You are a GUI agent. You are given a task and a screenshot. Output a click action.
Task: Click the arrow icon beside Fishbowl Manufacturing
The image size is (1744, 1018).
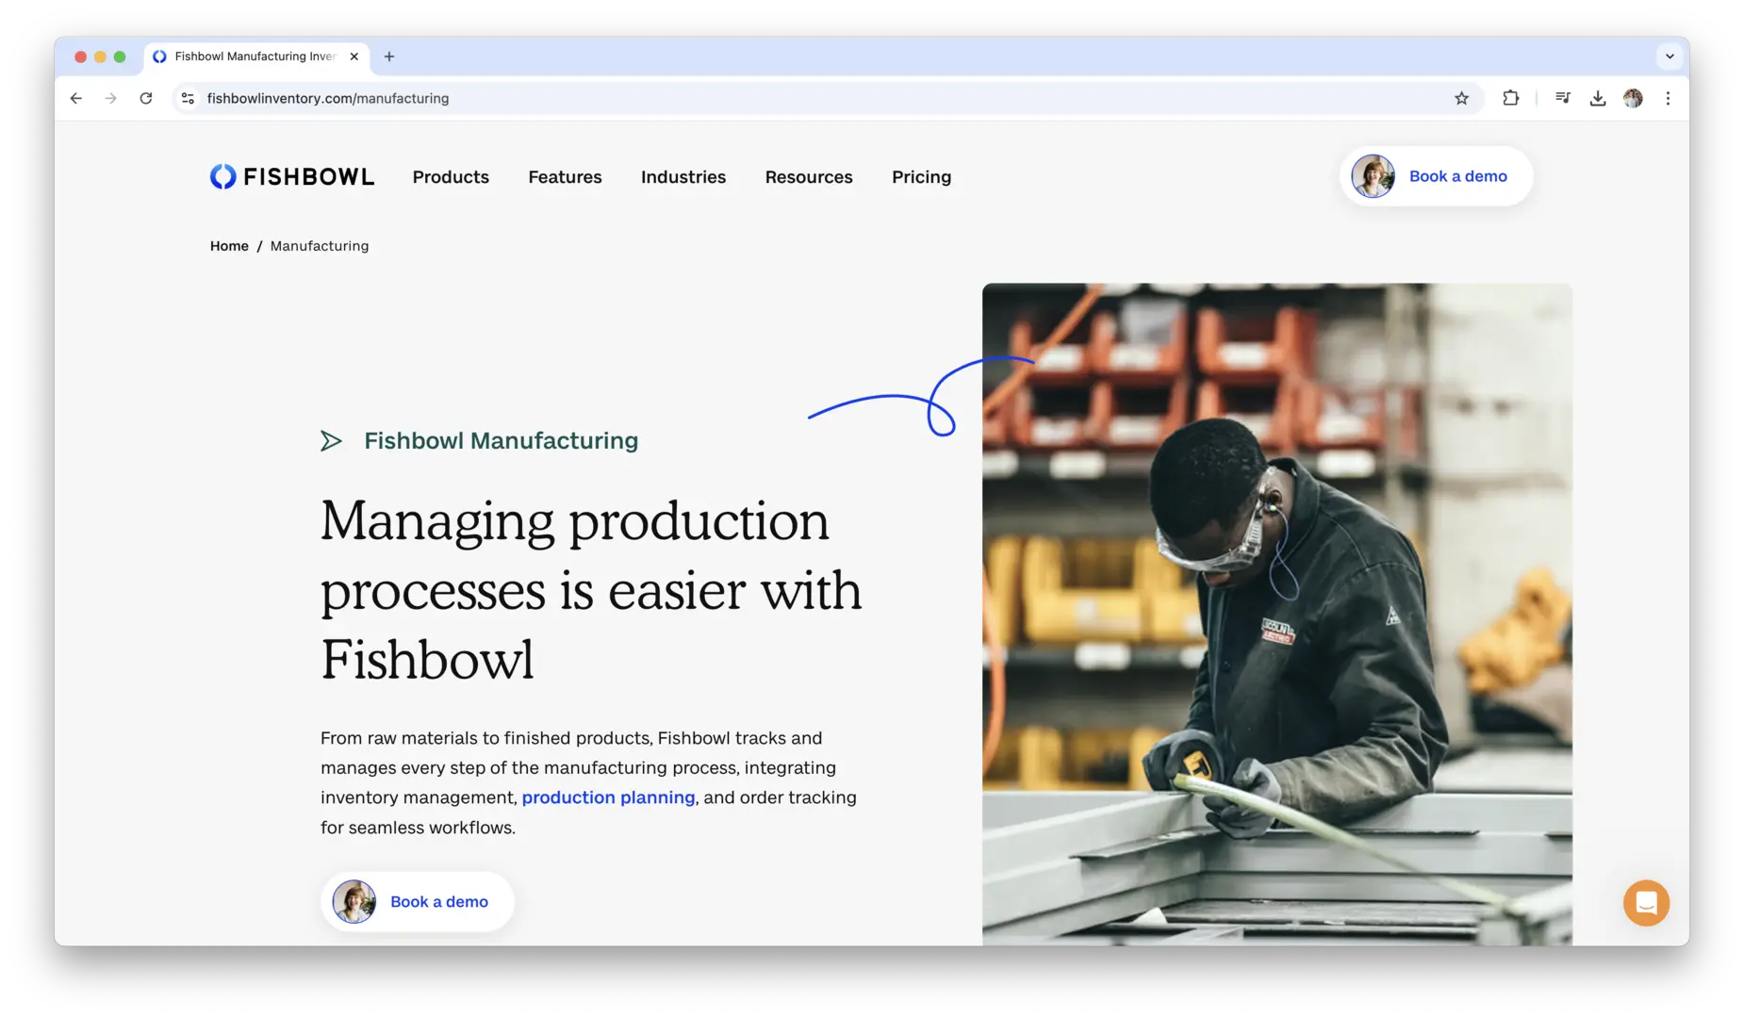coord(331,440)
